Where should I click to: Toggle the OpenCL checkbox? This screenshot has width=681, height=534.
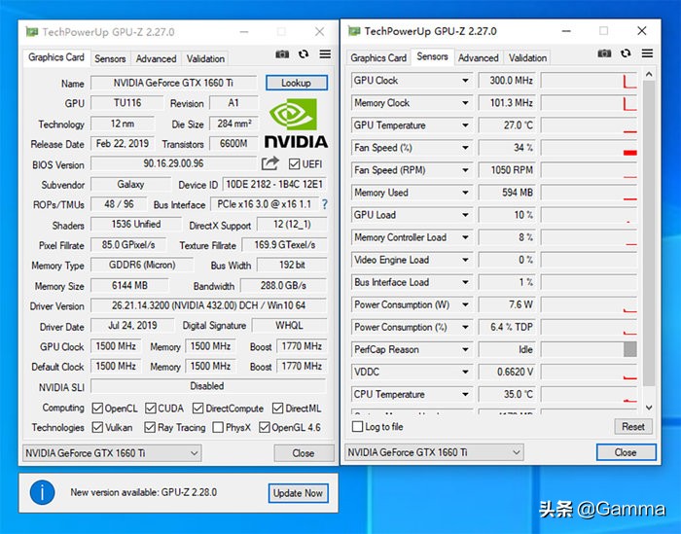click(97, 409)
